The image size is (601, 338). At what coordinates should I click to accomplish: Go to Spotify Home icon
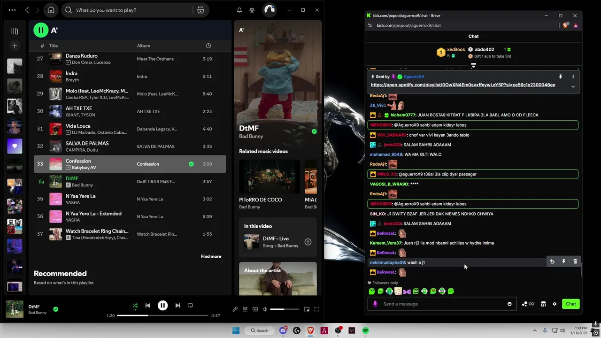pos(51,10)
